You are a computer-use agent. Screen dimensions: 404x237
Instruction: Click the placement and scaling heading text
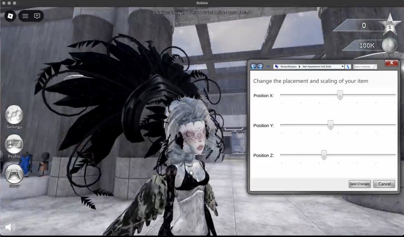tap(311, 81)
